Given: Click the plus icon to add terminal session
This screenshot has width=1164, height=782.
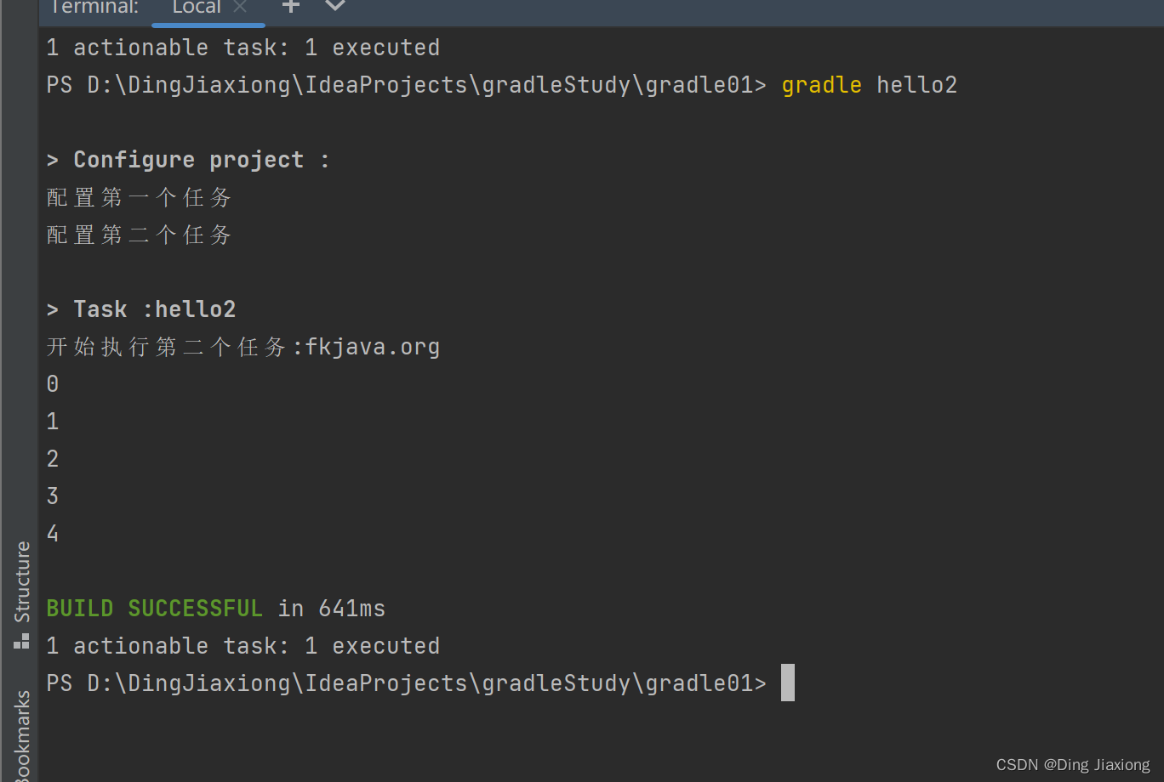Looking at the screenshot, I should click(x=291, y=7).
